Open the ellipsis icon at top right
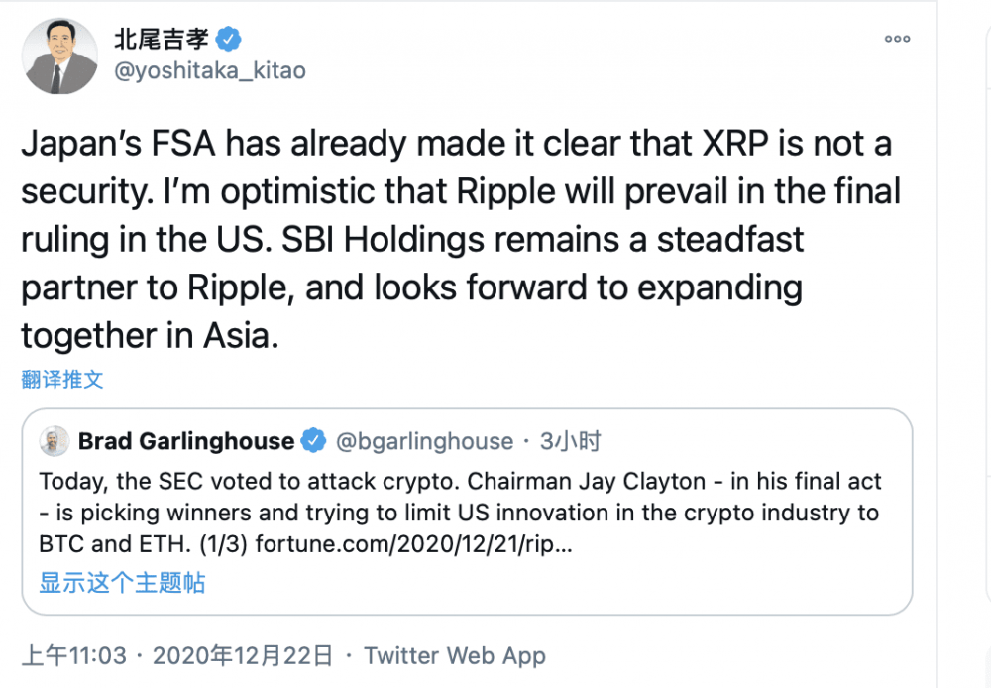Screen dimensions: 991x688 (897, 38)
